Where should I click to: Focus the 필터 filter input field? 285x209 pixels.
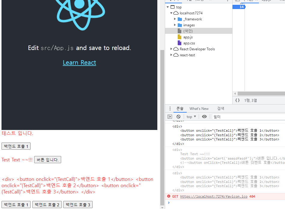click(x=248, y=117)
